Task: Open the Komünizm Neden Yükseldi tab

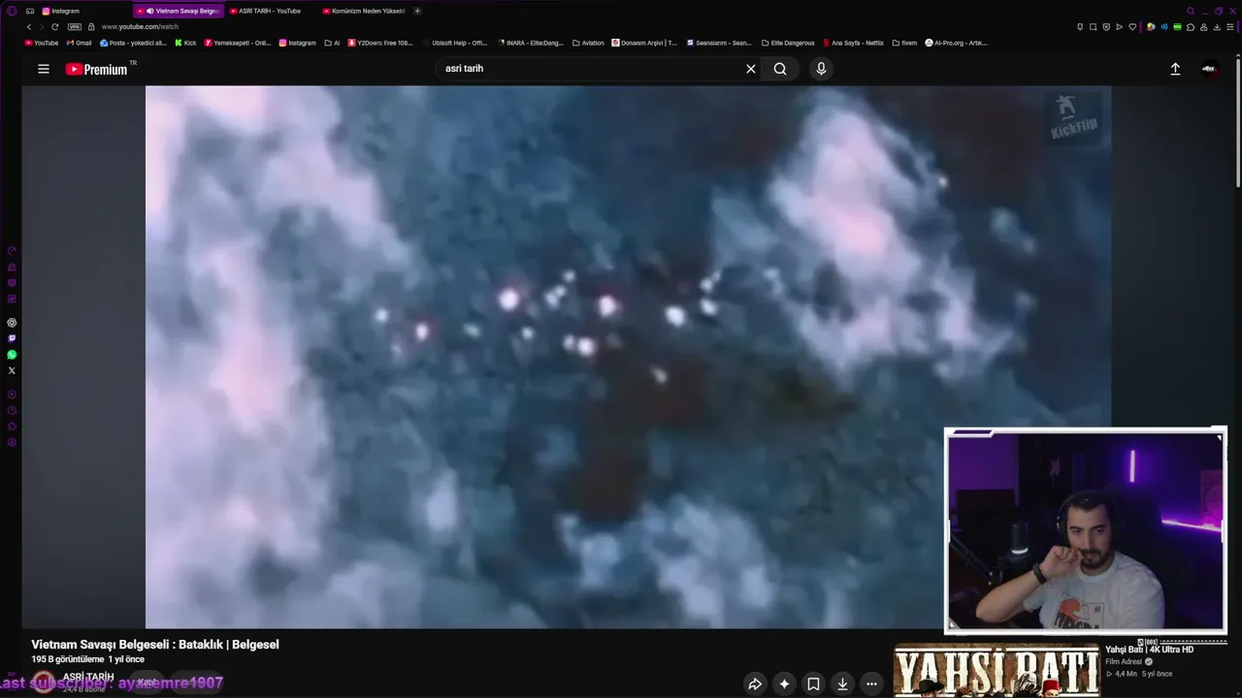Action: point(363,11)
